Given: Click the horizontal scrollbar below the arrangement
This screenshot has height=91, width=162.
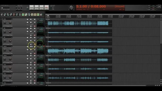Looking at the screenshot, I should click(97, 85).
